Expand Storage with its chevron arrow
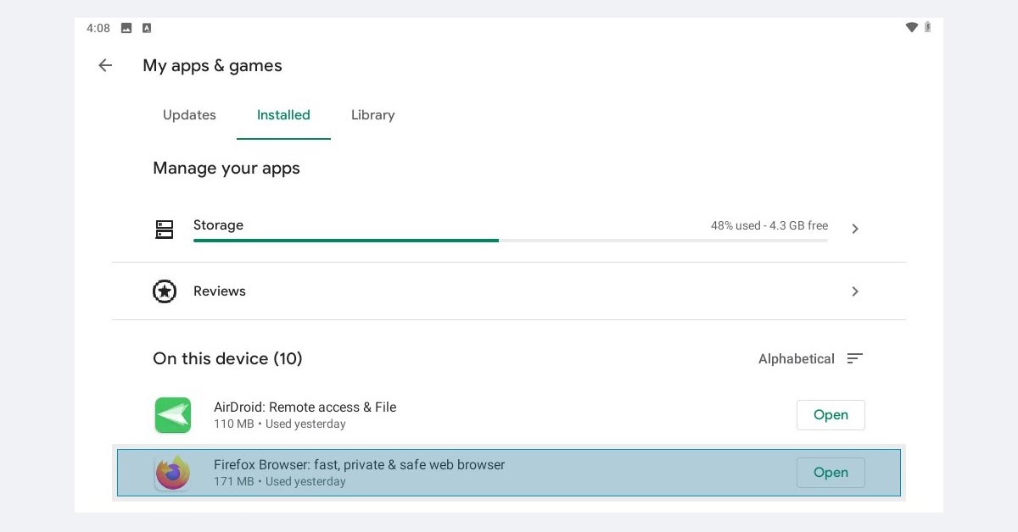The width and height of the screenshot is (1018, 532). (x=855, y=229)
